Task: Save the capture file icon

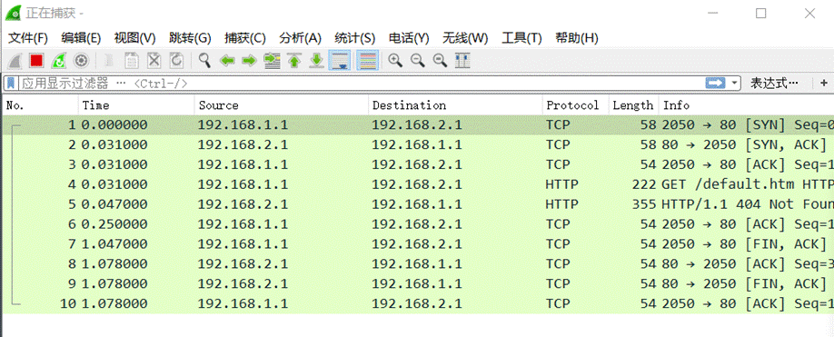Action: [132, 61]
